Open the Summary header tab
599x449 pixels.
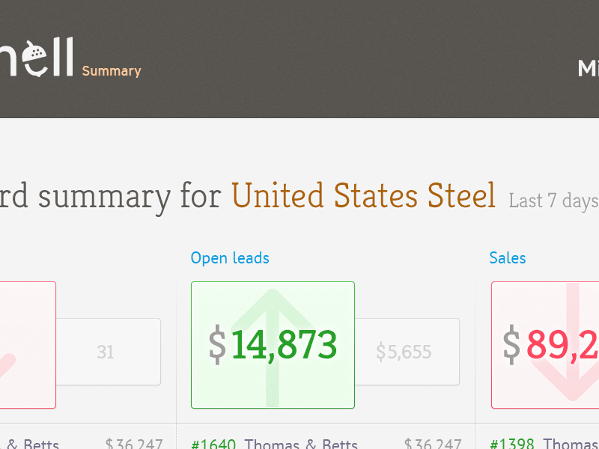pos(112,71)
